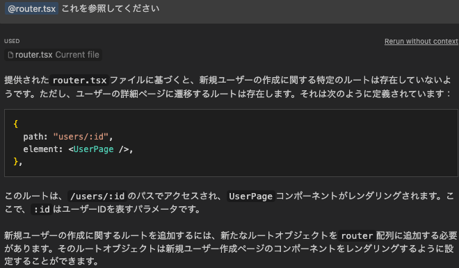This screenshot has height=268, width=459.
Task: Click the code line path: "users/:id"
Action: [68, 137]
